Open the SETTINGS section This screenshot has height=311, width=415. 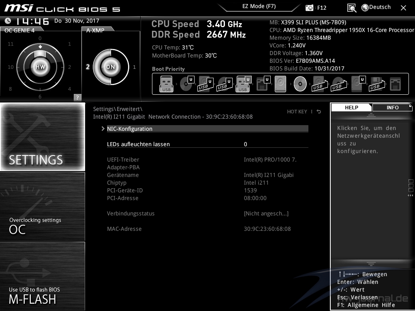[x=43, y=137]
